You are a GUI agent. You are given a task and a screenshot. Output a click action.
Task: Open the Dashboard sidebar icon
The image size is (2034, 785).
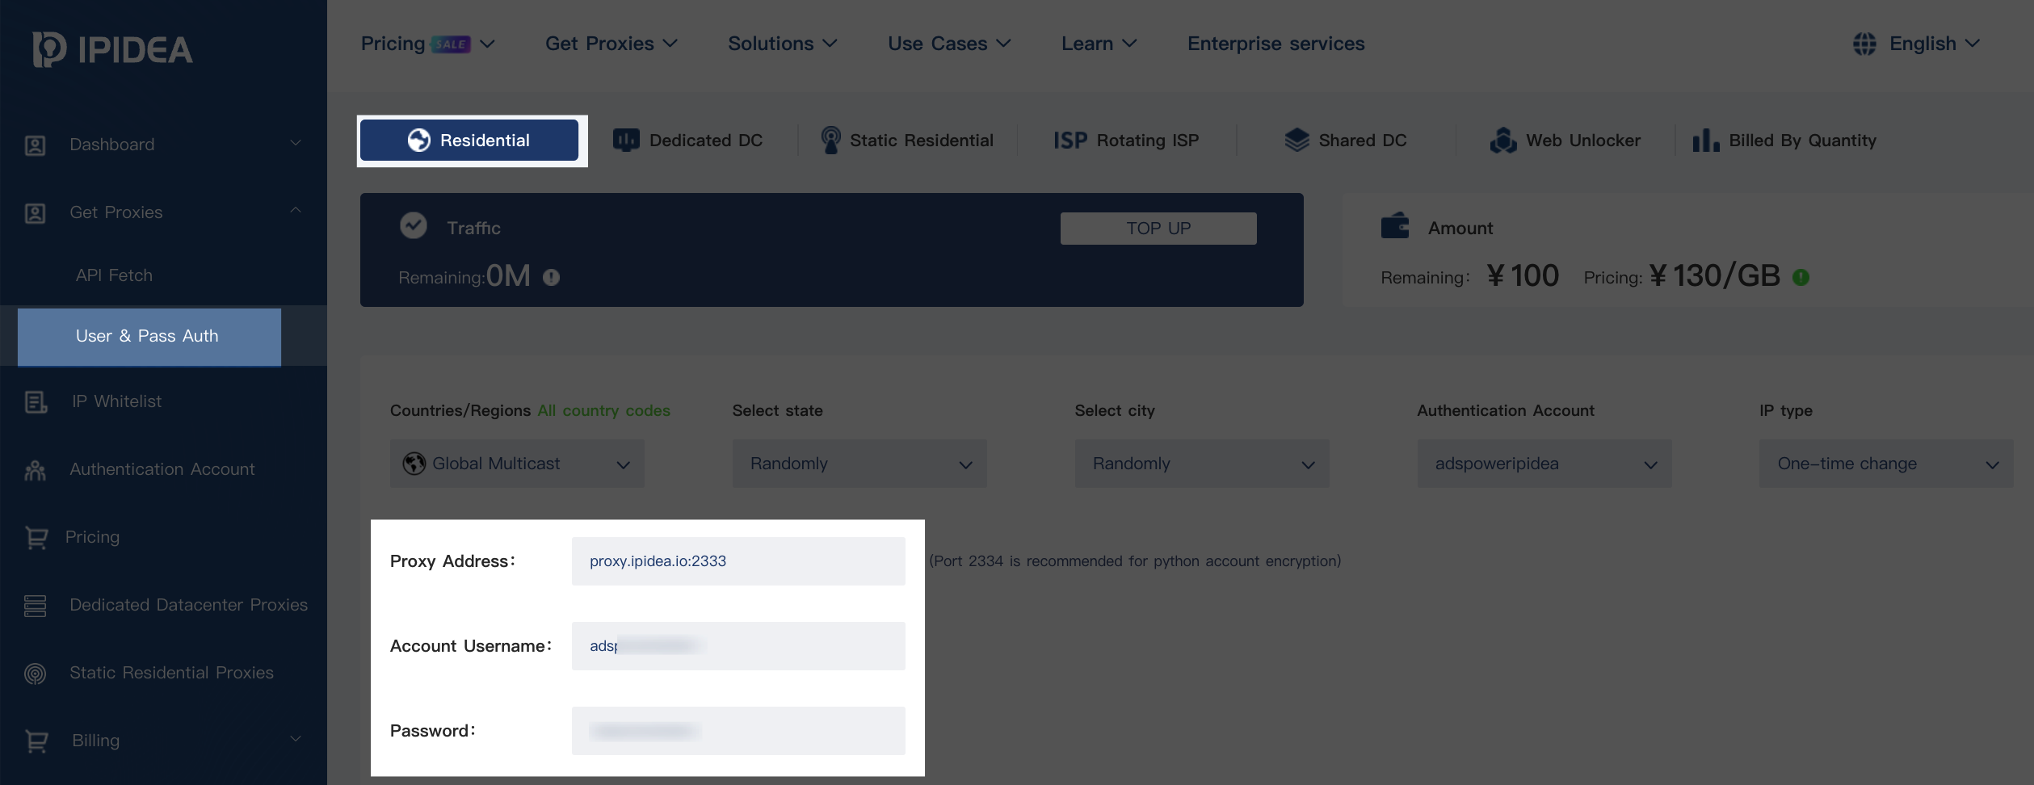34,145
